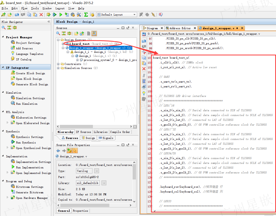Click the editor sidebar red Delete icon
The image size is (276, 216).
pyautogui.click(x=144, y=69)
